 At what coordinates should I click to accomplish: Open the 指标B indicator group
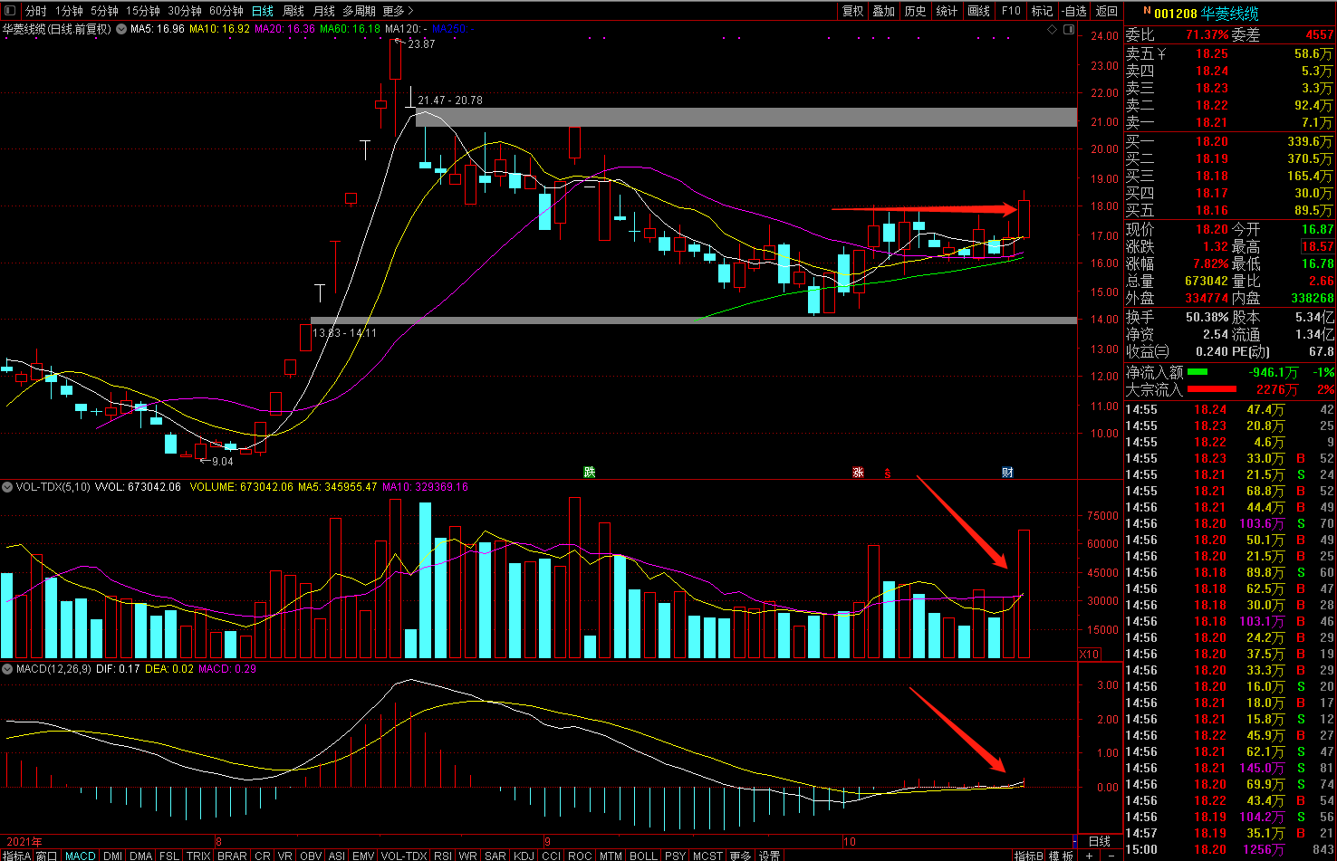pos(1029,856)
